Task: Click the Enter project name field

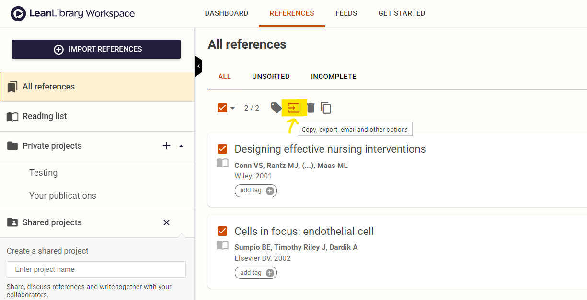Action: [x=96, y=269]
